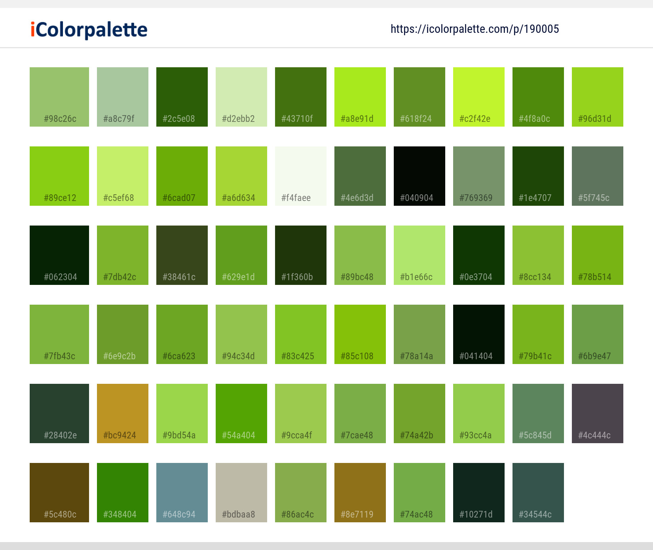Click the #062304 swatch
The image size is (653, 550).
pyautogui.click(x=59, y=255)
